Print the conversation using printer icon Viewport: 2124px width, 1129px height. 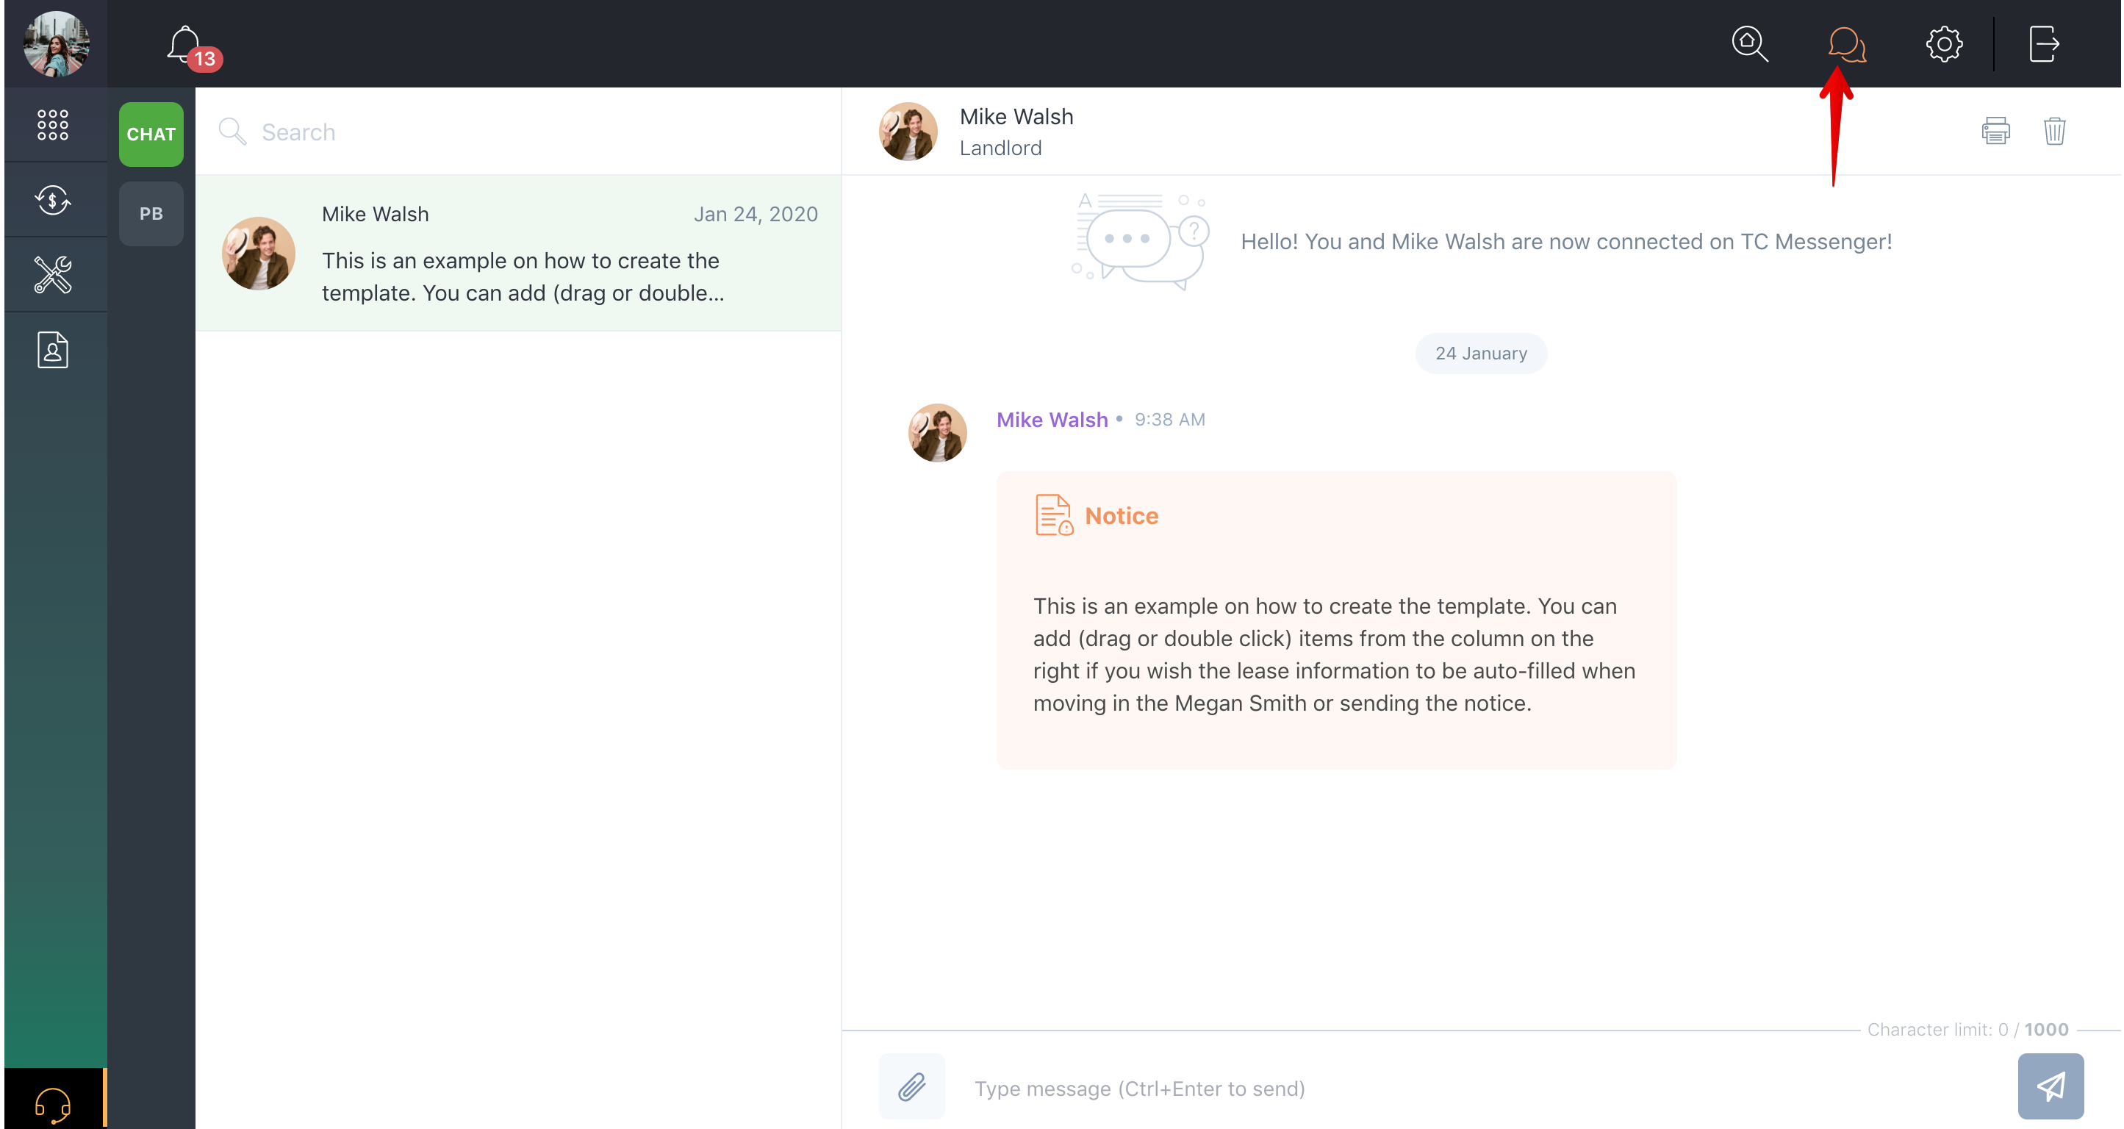pyautogui.click(x=1995, y=130)
